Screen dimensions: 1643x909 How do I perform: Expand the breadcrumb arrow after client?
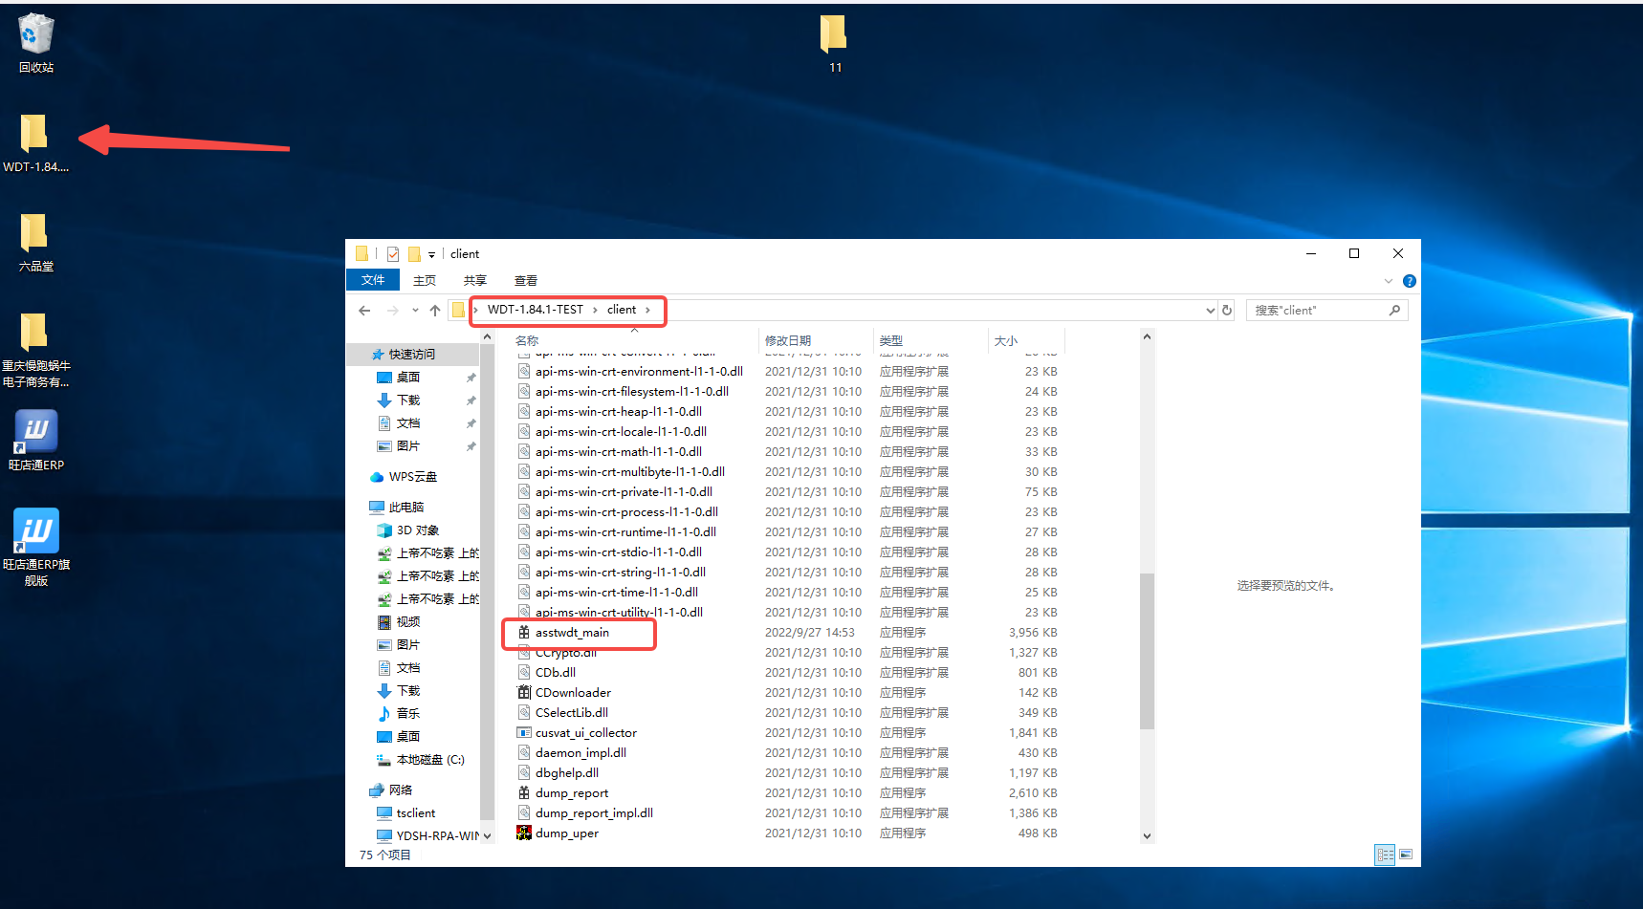click(x=647, y=310)
